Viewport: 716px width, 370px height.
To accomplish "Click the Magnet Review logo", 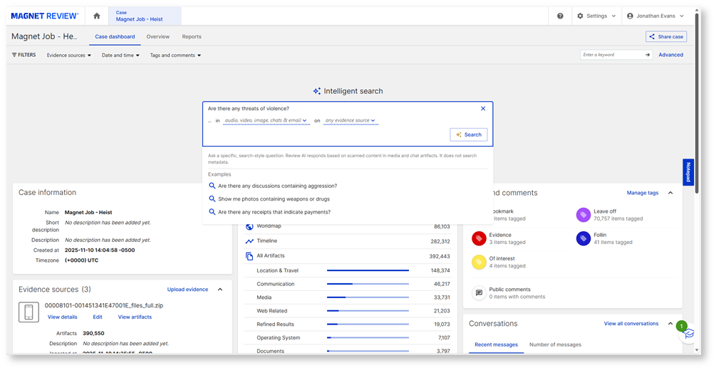I will tap(45, 16).
